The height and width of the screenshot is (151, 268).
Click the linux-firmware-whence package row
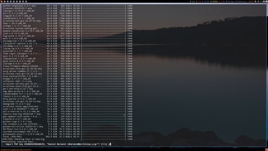(x=67, y=66)
